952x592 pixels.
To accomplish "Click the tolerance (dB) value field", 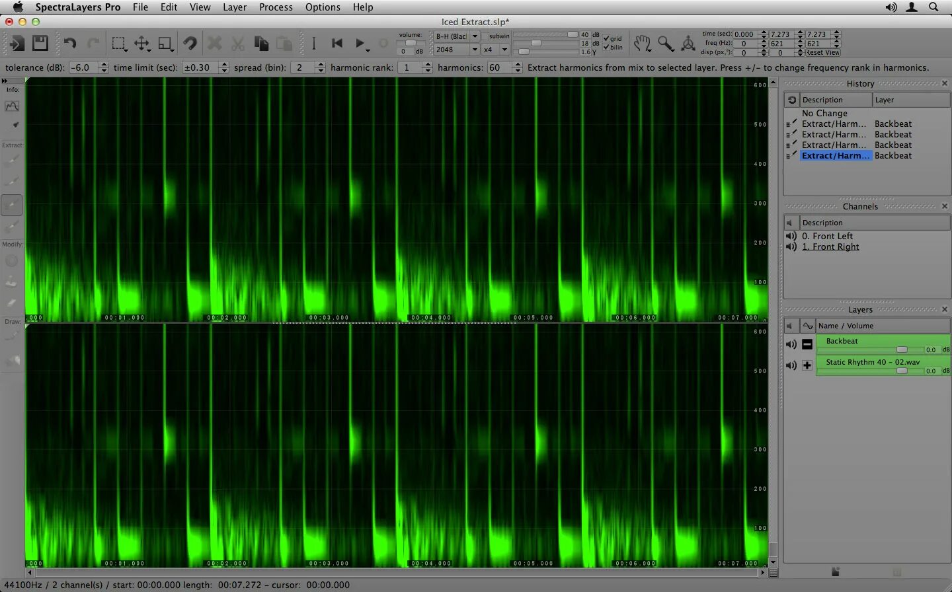I will click(x=84, y=67).
